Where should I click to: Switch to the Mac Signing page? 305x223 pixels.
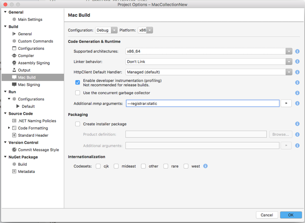[x=29, y=84]
